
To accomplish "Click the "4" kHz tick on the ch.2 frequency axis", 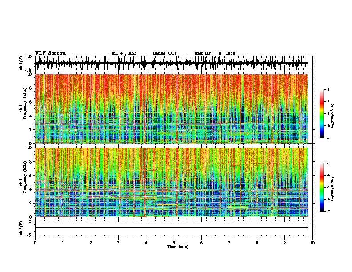I will coord(31,189).
